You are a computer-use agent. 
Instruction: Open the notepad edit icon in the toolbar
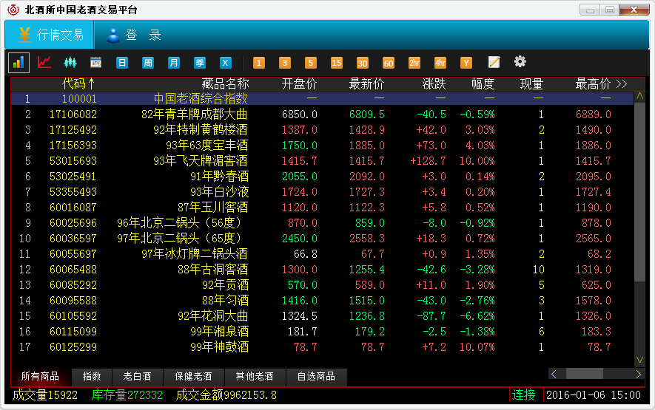click(494, 63)
